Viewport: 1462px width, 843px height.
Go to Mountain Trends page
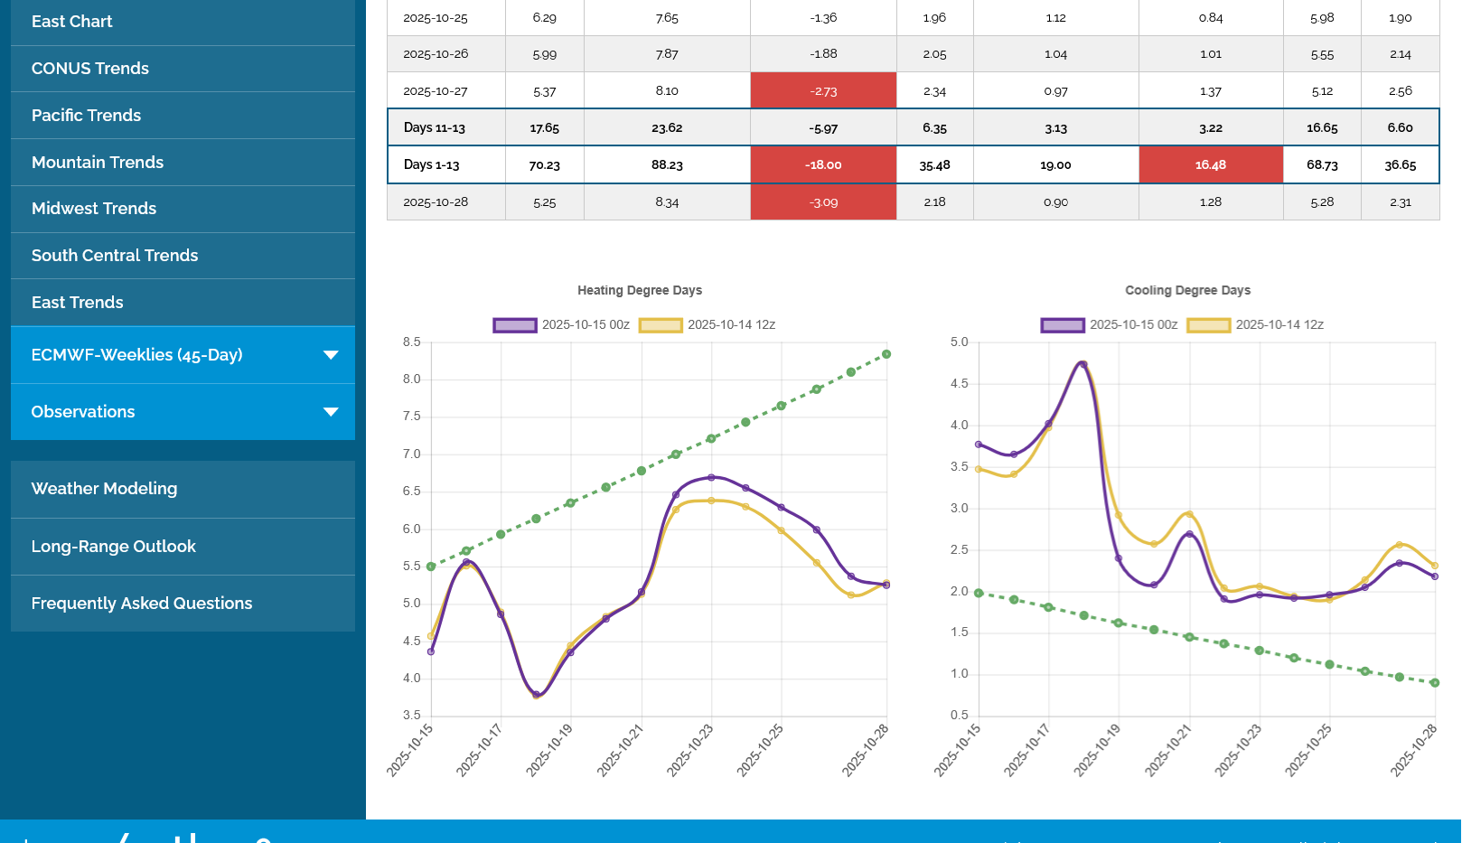[98, 163]
